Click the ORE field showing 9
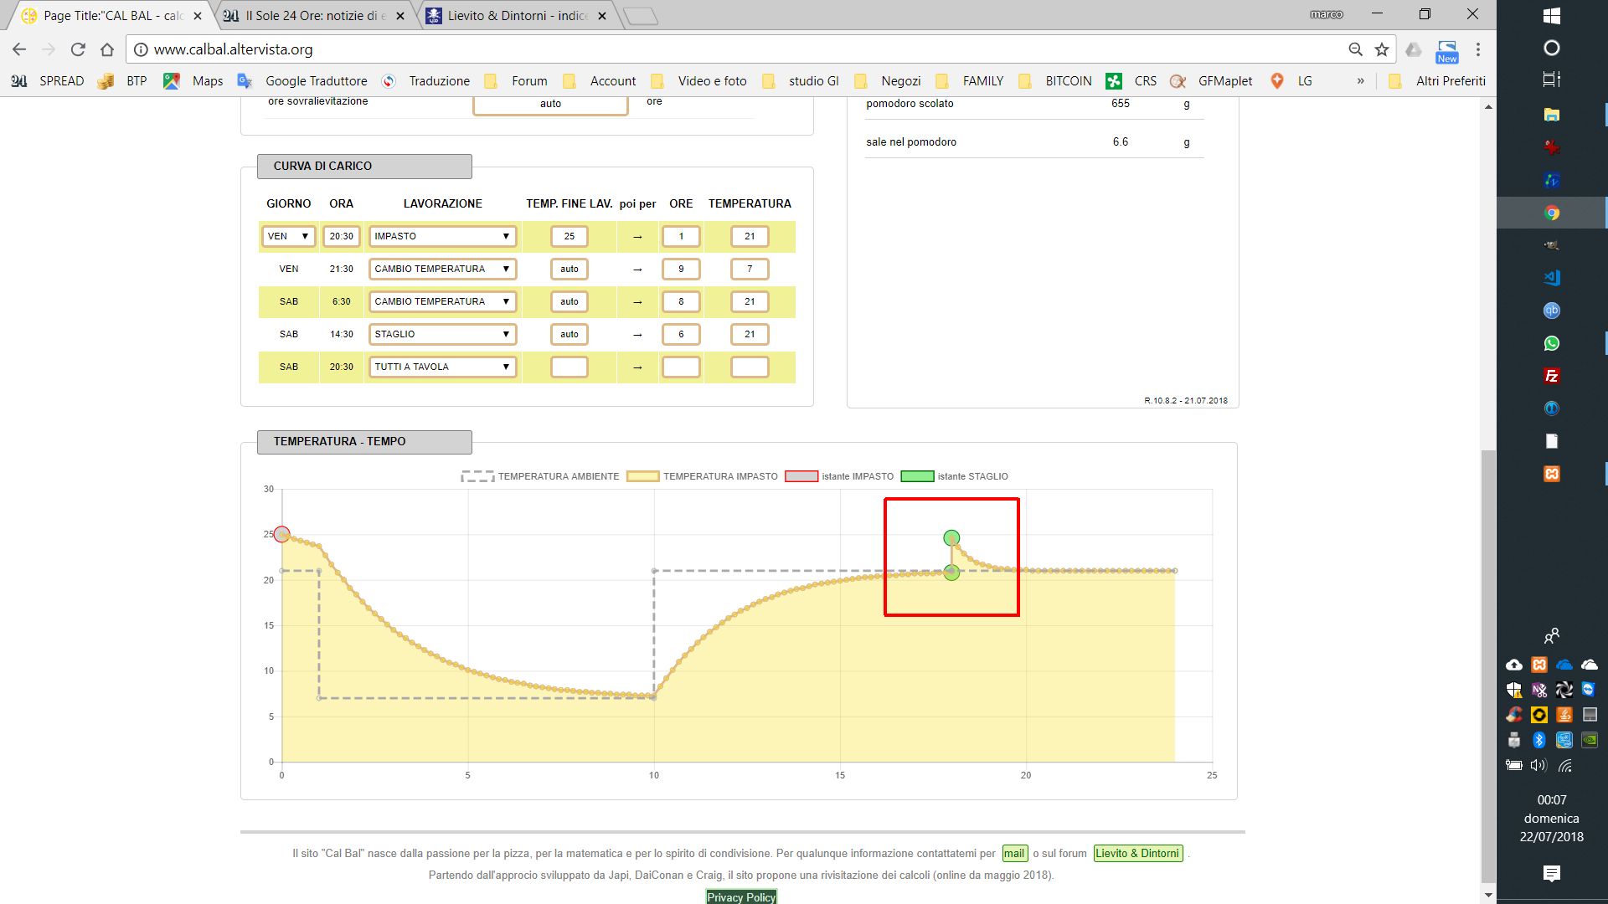This screenshot has height=904, width=1608. [681, 269]
